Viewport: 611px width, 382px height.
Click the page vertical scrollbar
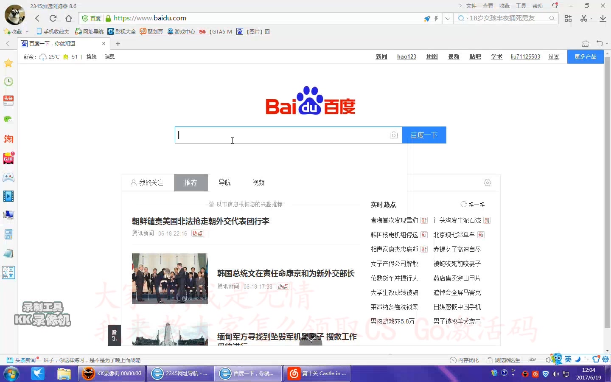607,192
